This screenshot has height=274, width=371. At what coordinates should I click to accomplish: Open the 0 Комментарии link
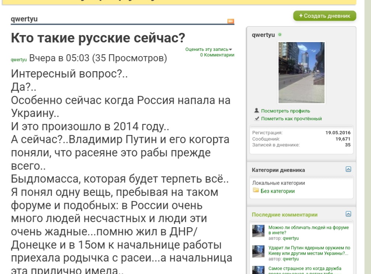[217, 55]
